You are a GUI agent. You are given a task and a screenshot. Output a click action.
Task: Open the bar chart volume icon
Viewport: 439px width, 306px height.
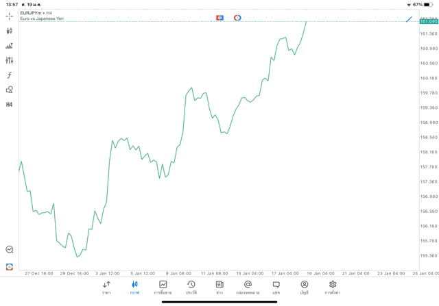click(x=10, y=46)
